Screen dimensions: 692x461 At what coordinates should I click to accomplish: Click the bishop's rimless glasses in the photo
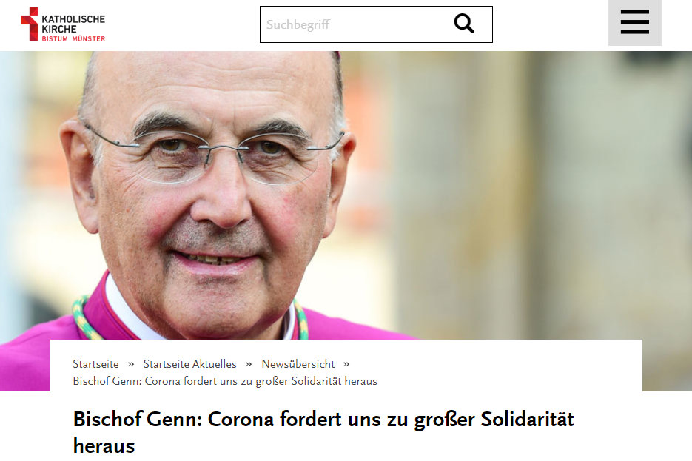[214, 155]
